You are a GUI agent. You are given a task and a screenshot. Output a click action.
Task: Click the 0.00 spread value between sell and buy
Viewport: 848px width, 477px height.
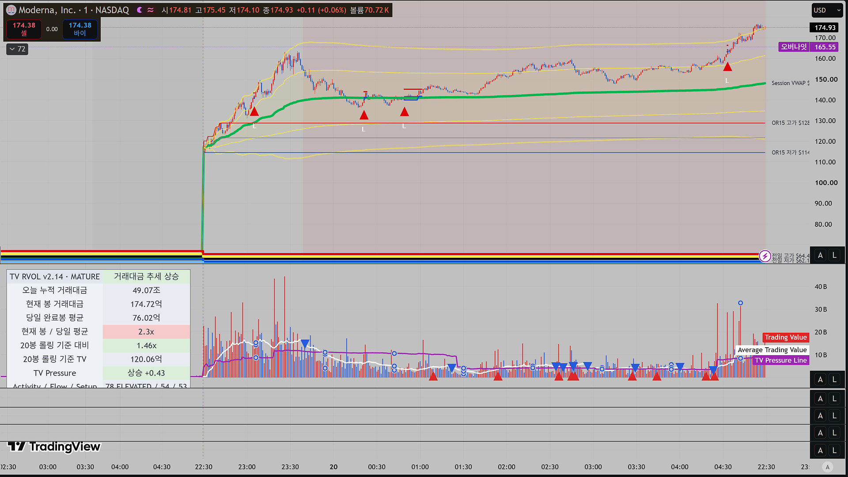pos(52,29)
